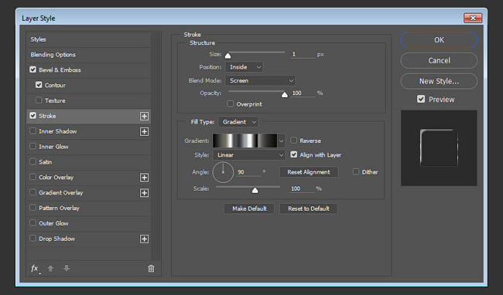The image size is (503, 295).
Task: Add another Drop Shadow with plus icon
Action: (x=145, y=239)
